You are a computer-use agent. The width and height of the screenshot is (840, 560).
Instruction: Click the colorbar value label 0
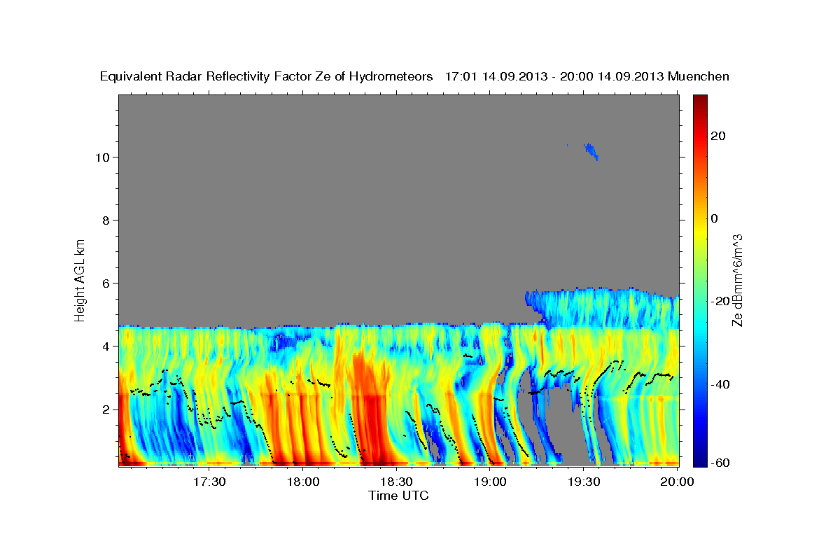click(715, 218)
